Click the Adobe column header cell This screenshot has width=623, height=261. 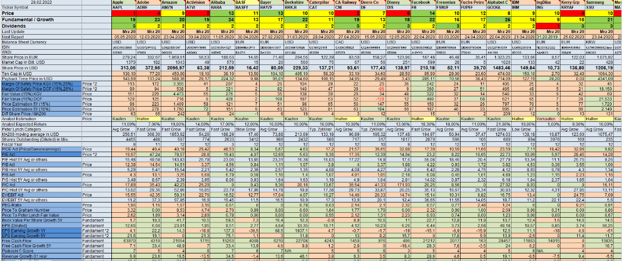148,2
